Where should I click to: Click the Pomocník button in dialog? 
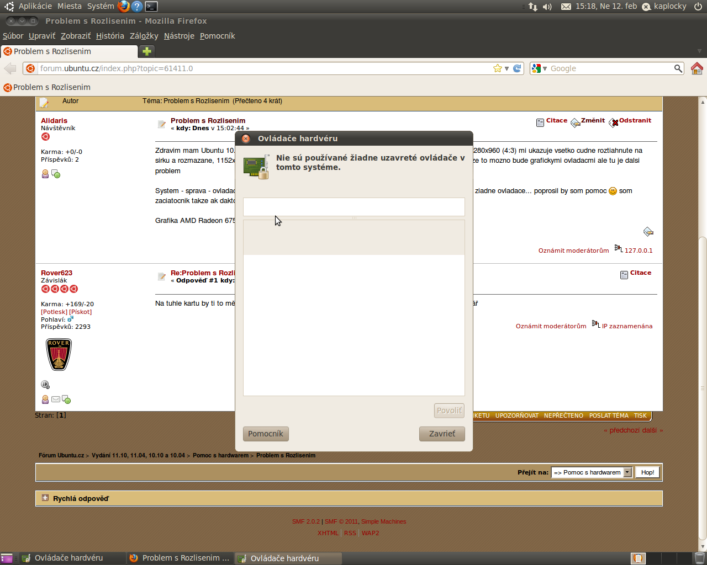(266, 434)
